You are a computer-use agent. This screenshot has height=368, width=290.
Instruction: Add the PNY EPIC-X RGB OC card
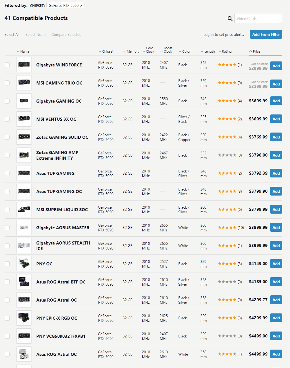pyautogui.click(x=276, y=318)
